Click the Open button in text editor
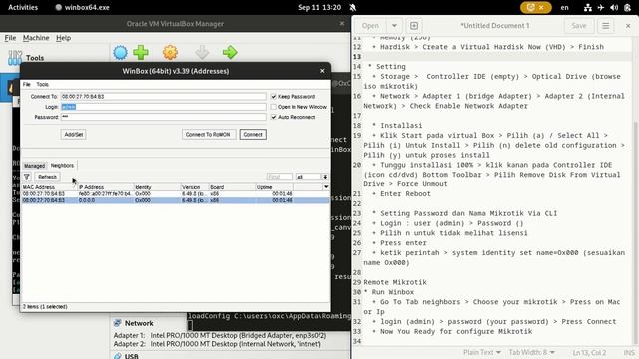Screen dimensions: 639x359 pos(370,26)
